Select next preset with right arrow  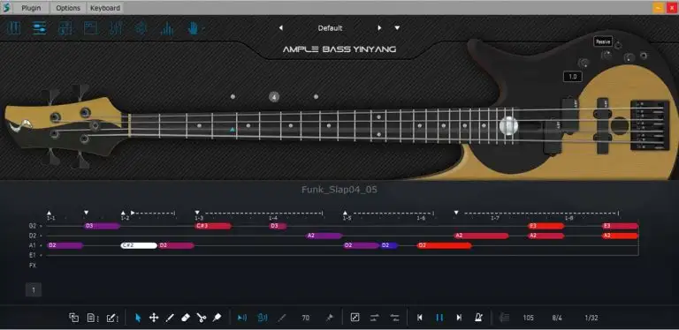(379, 28)
